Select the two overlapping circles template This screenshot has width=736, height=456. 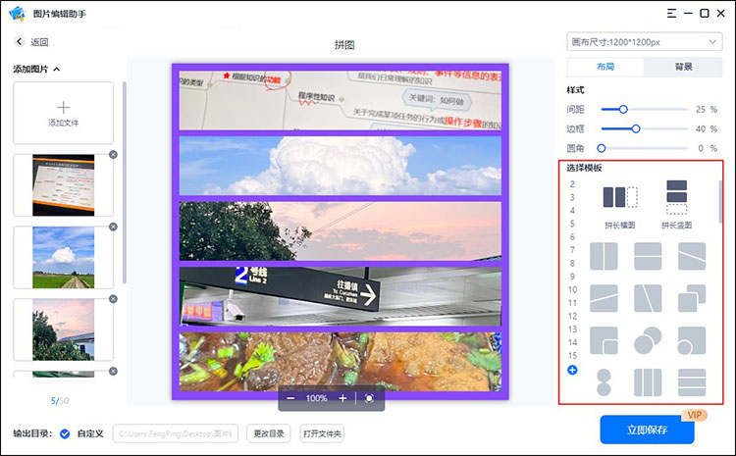pos(648,340)
